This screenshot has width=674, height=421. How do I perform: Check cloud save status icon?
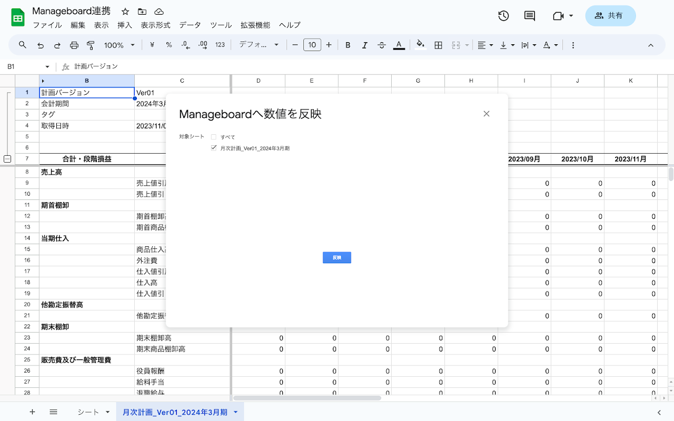159,12
